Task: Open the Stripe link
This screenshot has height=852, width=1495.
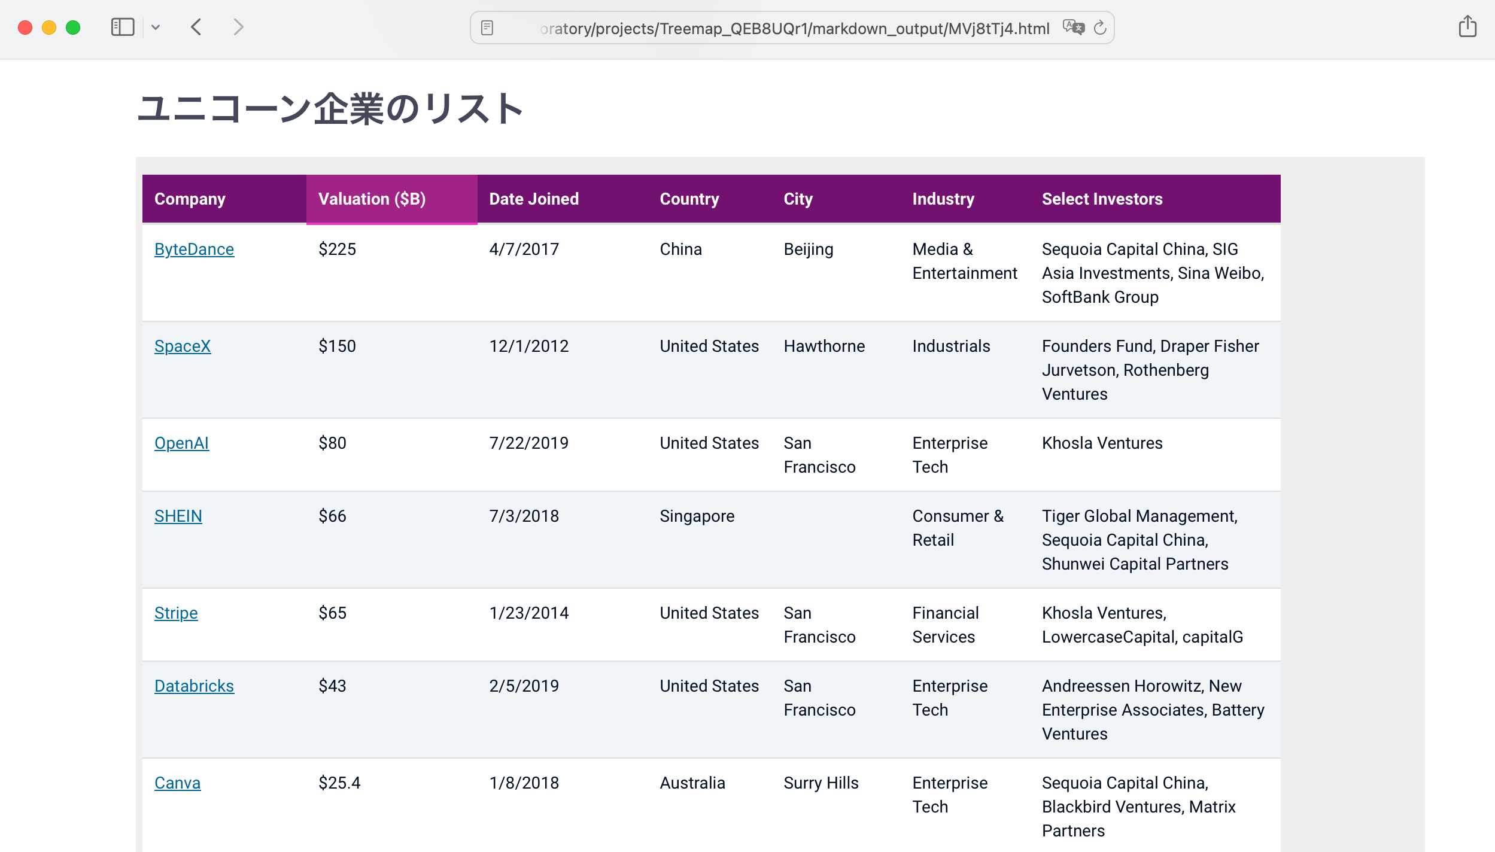Action: pos(176,613)
